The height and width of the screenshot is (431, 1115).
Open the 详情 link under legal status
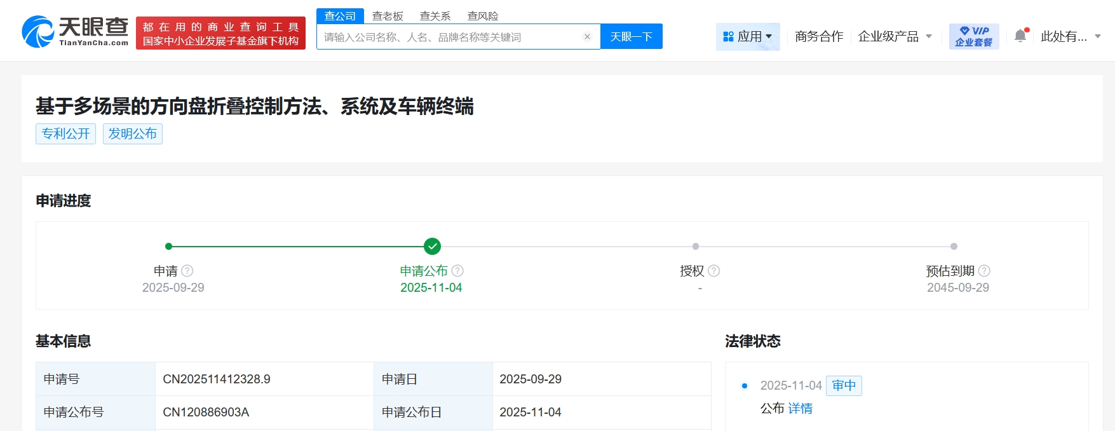click(800, 409)
